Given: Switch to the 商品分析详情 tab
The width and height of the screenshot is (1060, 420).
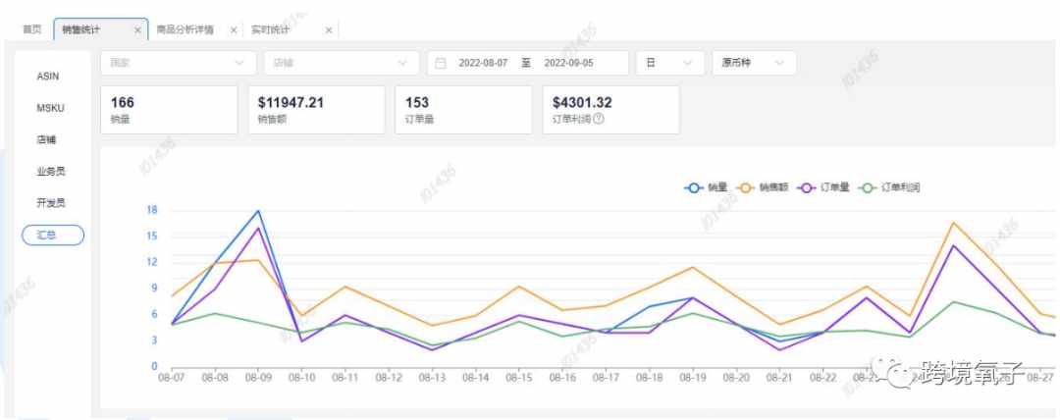Looking at the screenshot, I should 185,29.
